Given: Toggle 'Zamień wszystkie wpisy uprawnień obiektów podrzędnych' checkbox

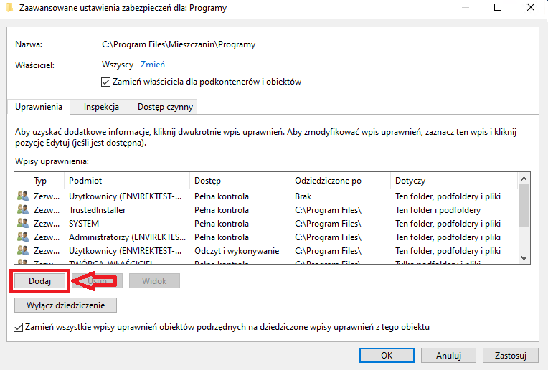Looking at the screenshot, I should (x=19, y=327).
